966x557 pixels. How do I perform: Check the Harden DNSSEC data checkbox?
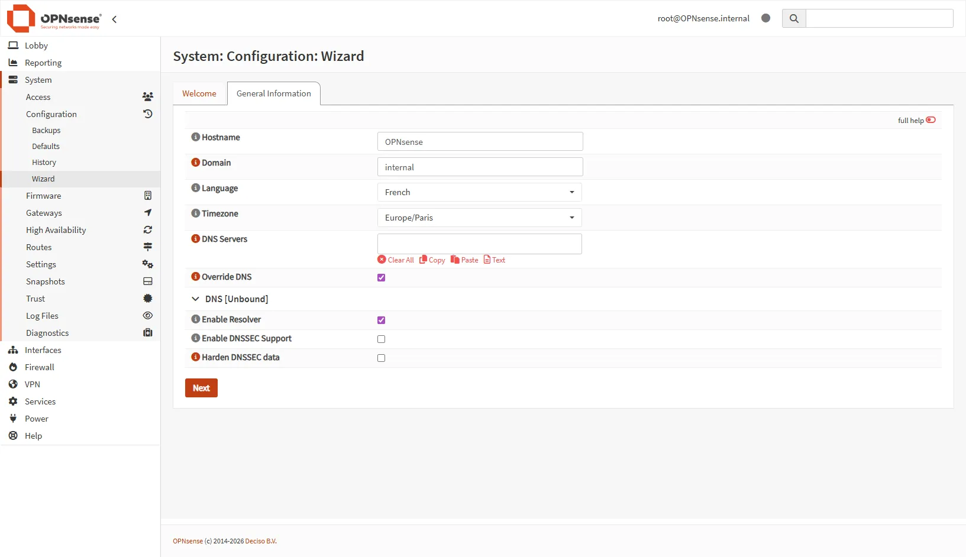[x=381, y=358]
